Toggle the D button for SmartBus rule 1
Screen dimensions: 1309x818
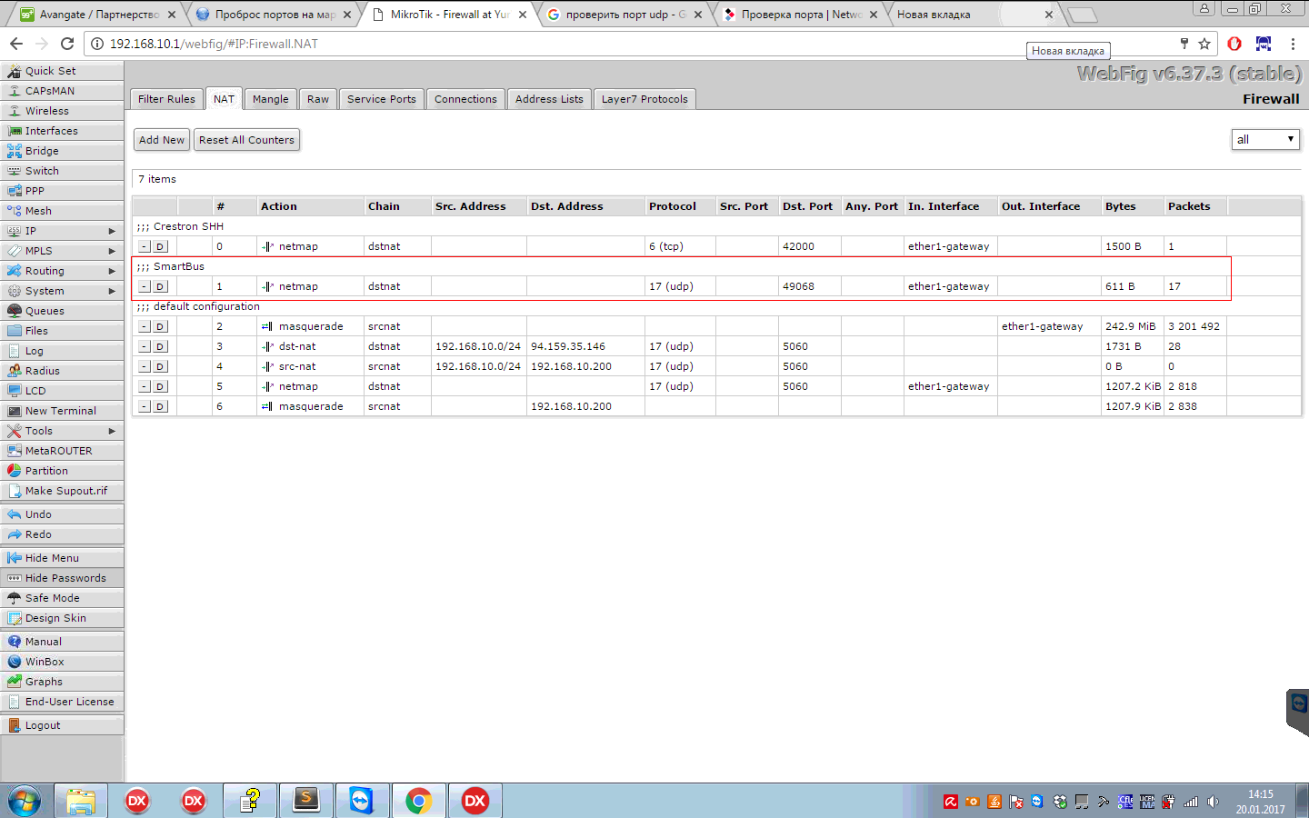point(160,286)
